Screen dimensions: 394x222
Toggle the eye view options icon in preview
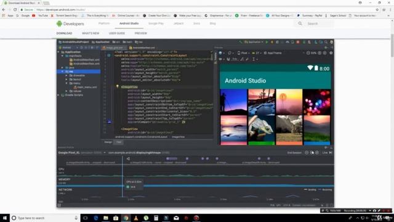(x=220, y=59)
